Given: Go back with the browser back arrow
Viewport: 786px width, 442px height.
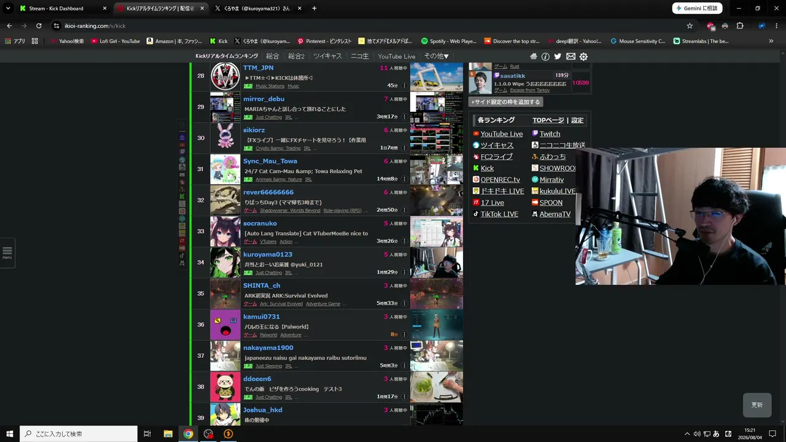Looking at the screenshot, I should point(9,26).
